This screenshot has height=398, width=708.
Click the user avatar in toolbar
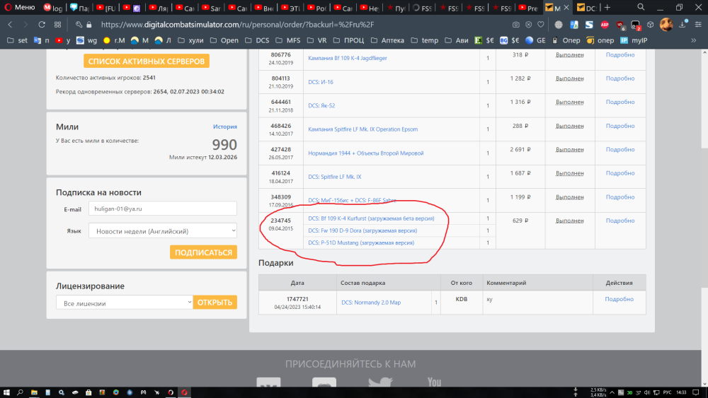pyautogui.click(x=666, y=25)
